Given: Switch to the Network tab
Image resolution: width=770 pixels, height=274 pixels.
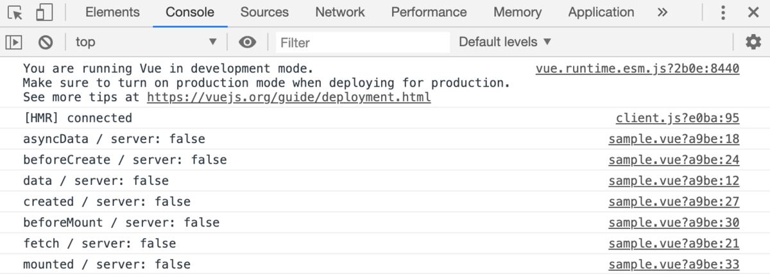Looking at the screenshot, I should point(340,13).
